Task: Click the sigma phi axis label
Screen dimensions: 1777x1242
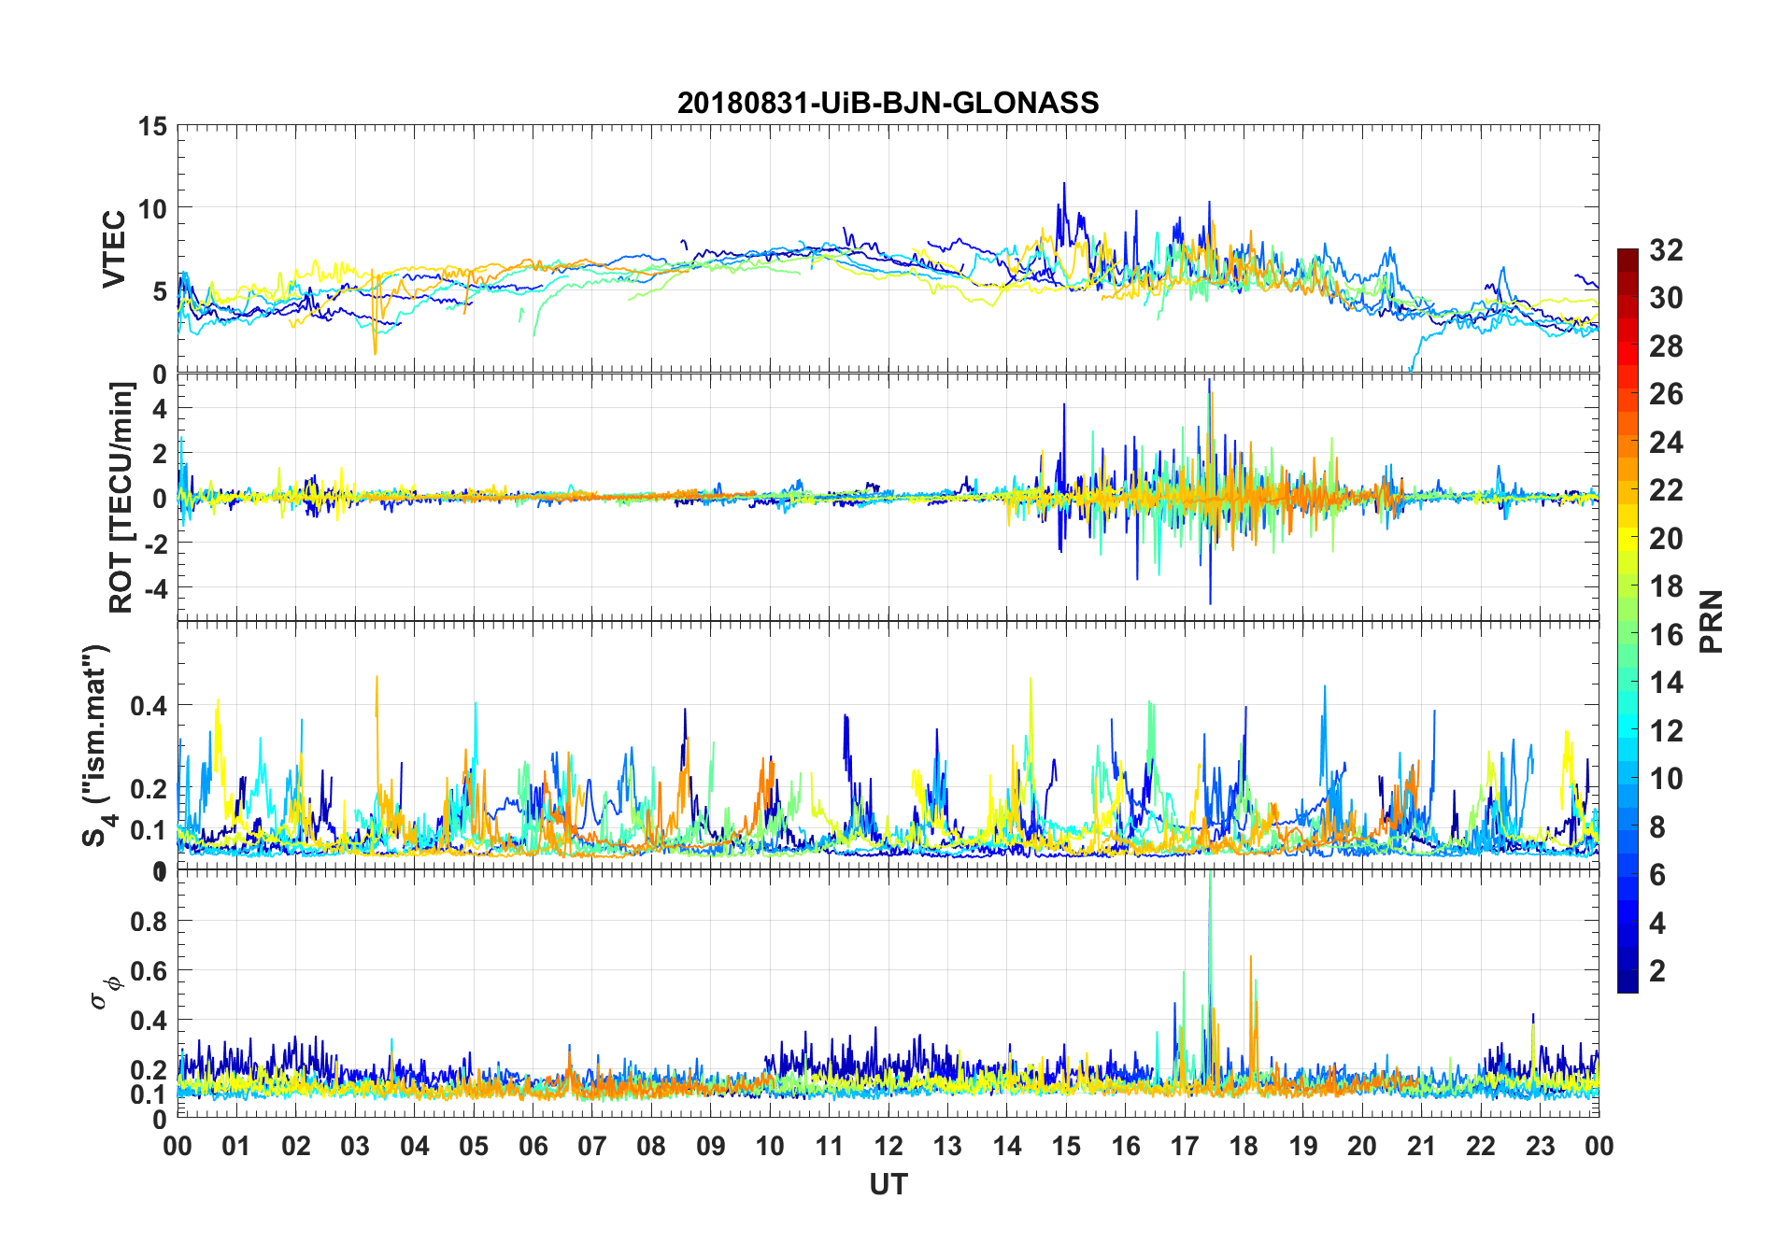Action: tap(105, 993)
